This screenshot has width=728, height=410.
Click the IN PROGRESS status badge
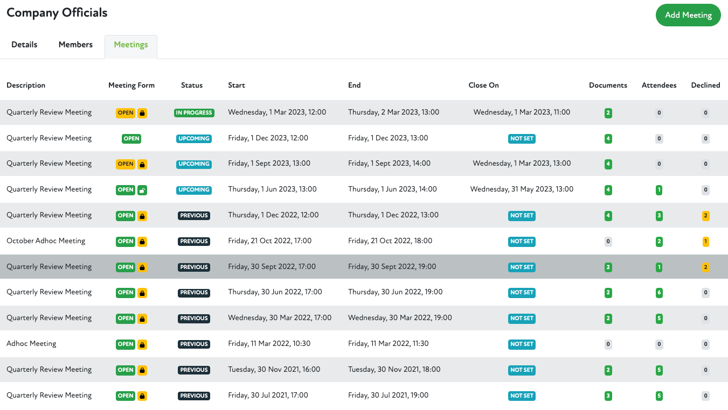pyautogui.click(x=194, y=113)
